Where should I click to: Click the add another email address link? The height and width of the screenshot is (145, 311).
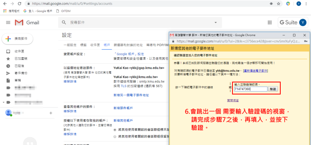pos(131,95)
